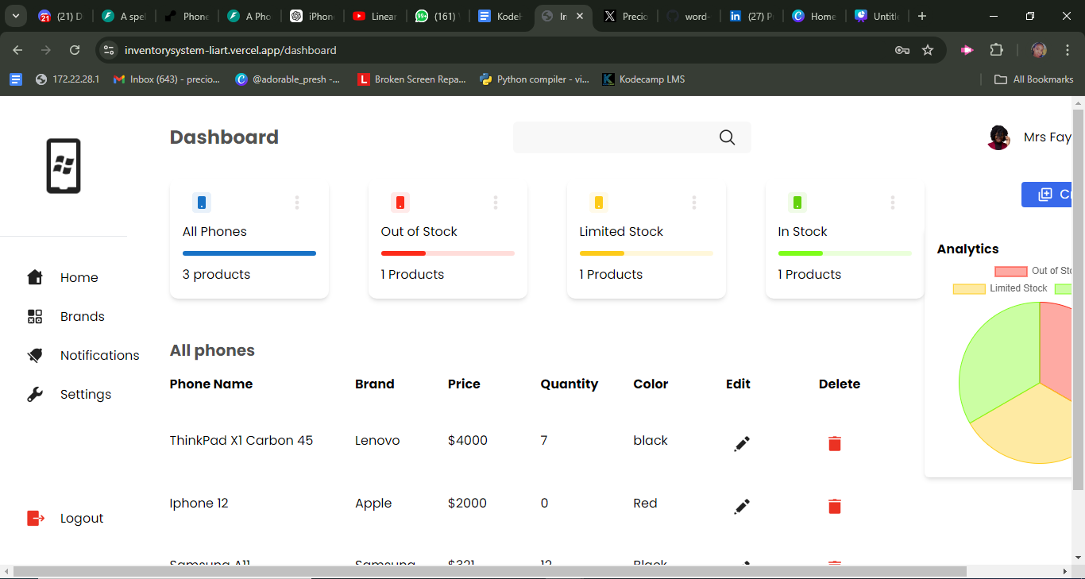Open the tab search dropdown arrow
The height and width of the screenshot is (579, 1085).
(15, 16)
